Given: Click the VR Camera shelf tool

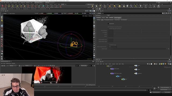Looking at the screenshot, I should (x=150, y=6).
